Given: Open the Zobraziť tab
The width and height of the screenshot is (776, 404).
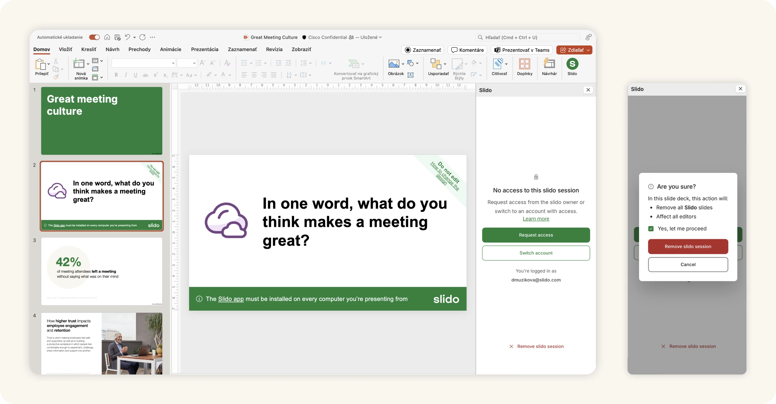Looking at the screenshot, I should coord(301,49).
